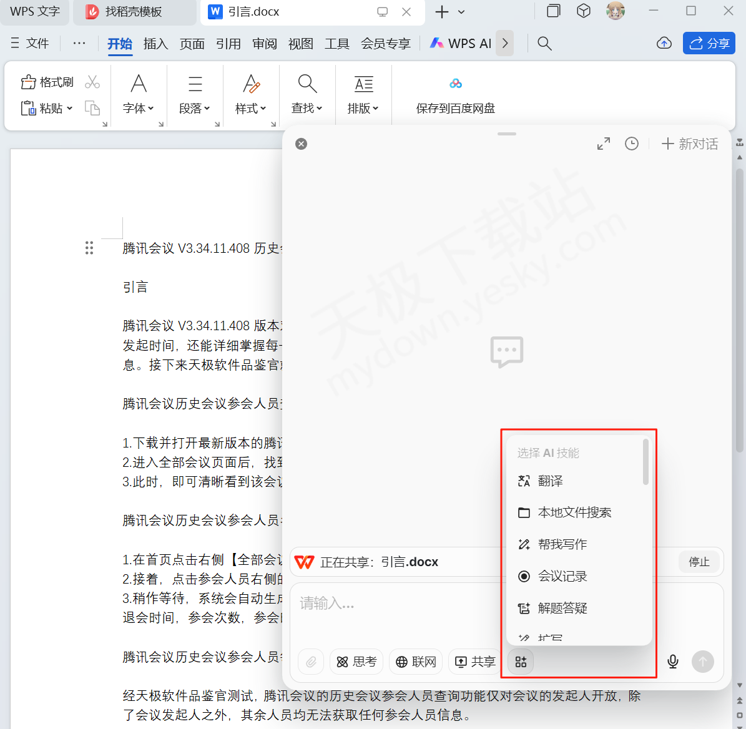Open chat history clock icon
This screenshot has height=729, width=746.
click(x=631, y=144)
